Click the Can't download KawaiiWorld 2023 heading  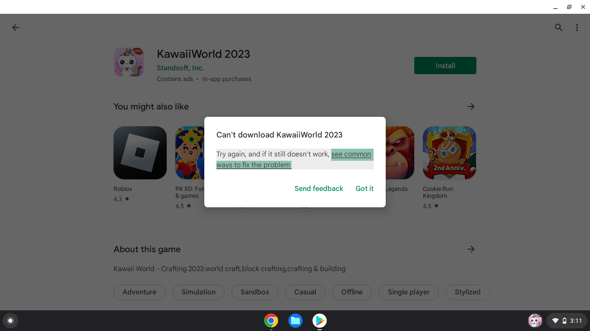279,135
